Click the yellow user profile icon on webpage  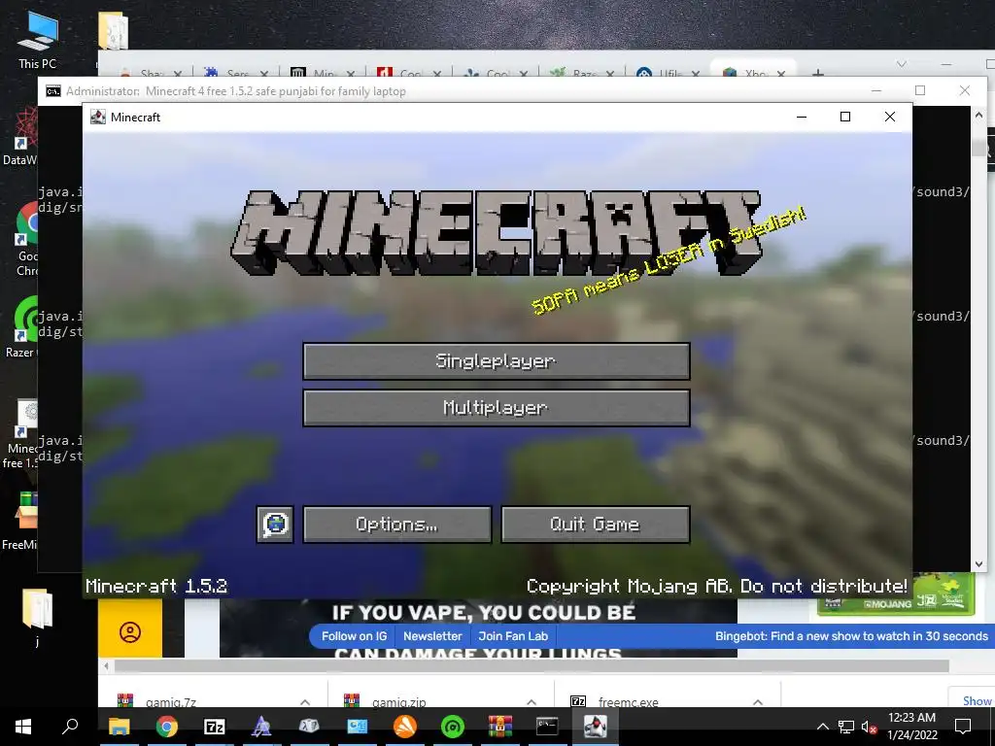click(x=130, y=631)
